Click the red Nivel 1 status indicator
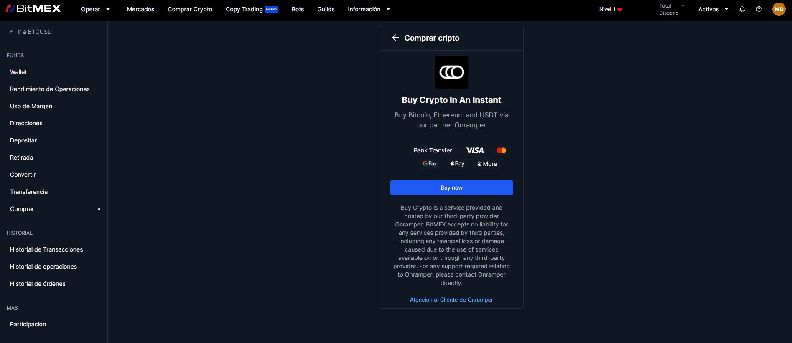Viewport: 792px width, 343px height. [x=620, y=9]
